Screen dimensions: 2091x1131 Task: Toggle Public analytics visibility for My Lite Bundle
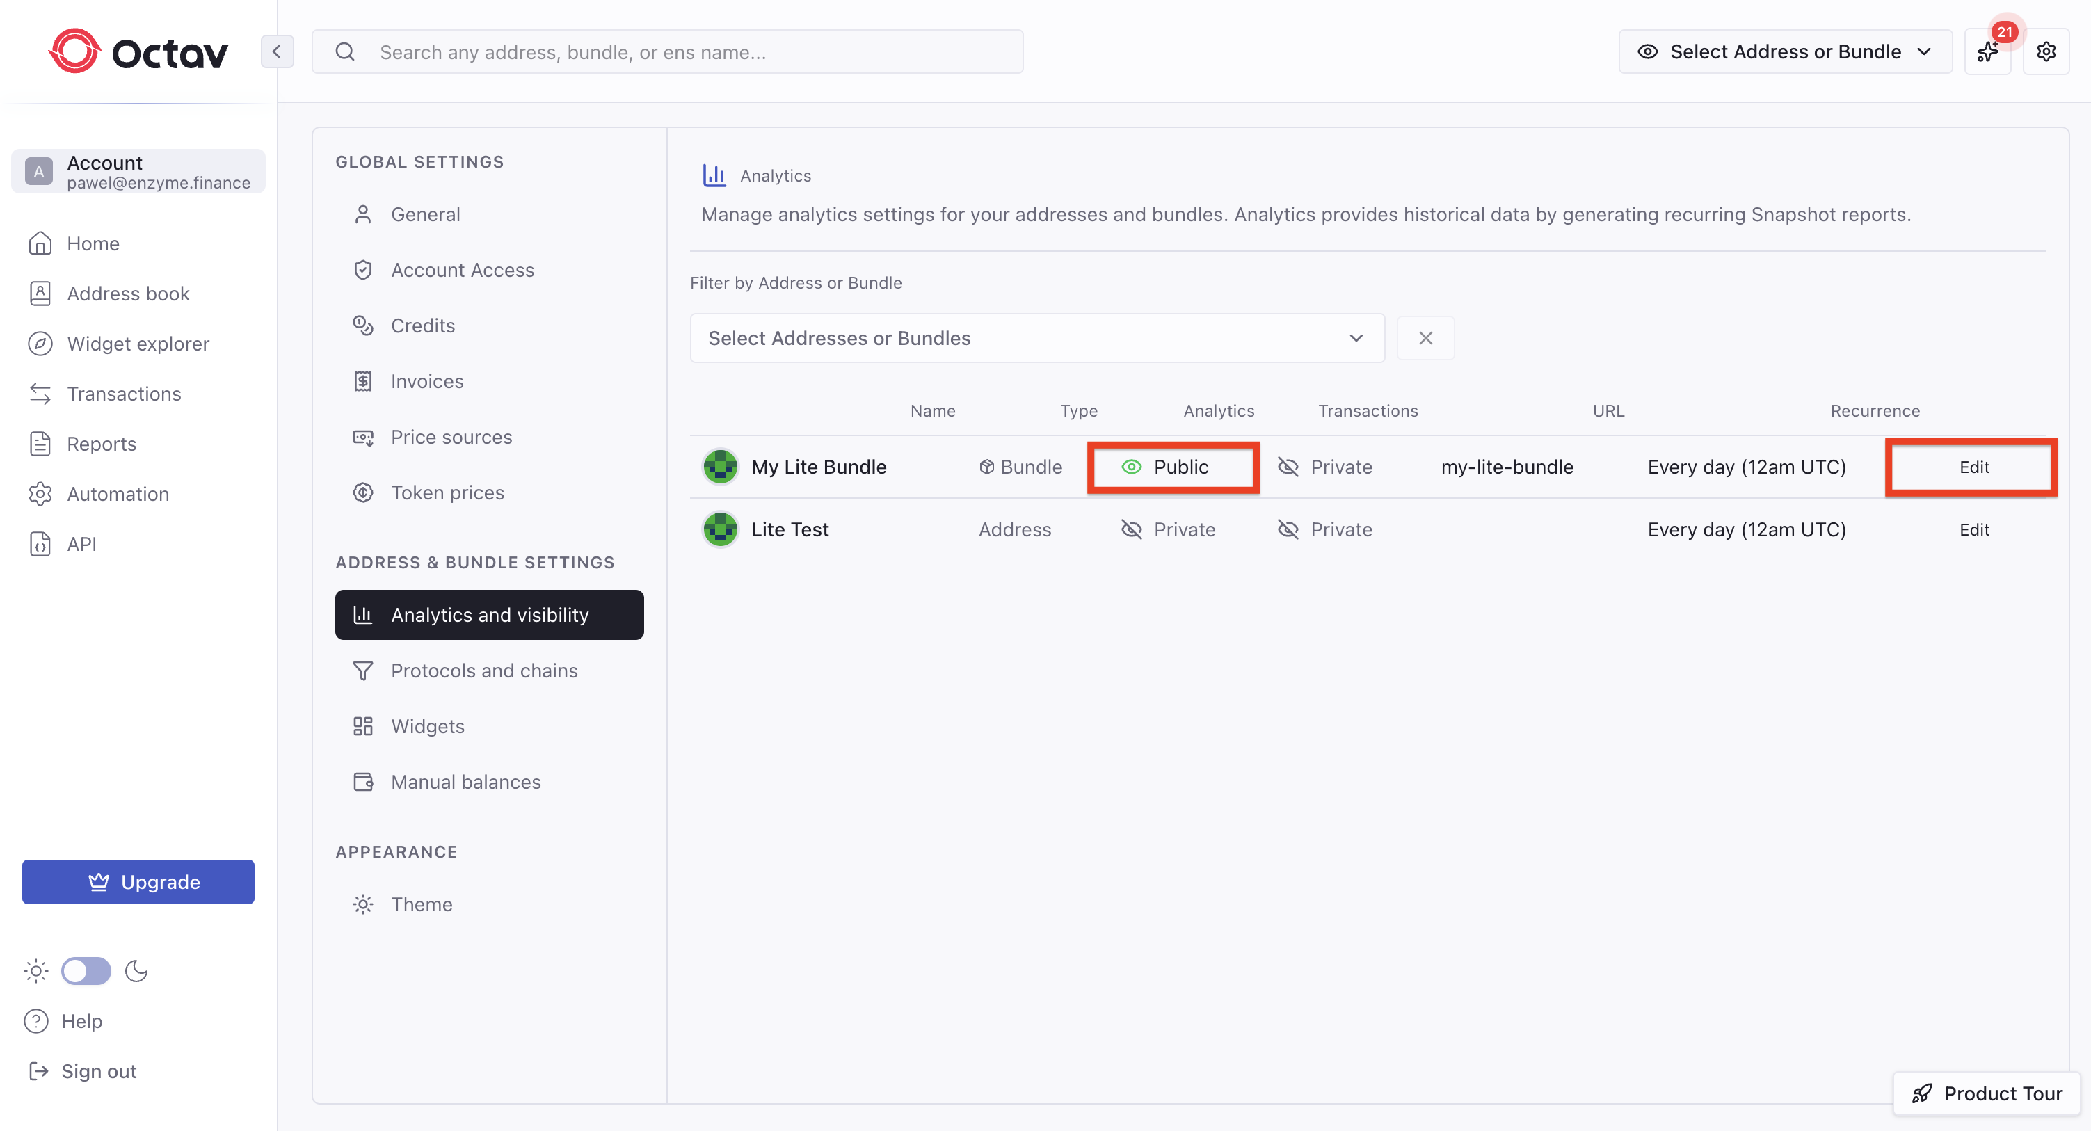1171,467
